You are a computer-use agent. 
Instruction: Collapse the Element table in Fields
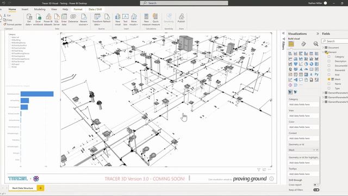point(323,52)
